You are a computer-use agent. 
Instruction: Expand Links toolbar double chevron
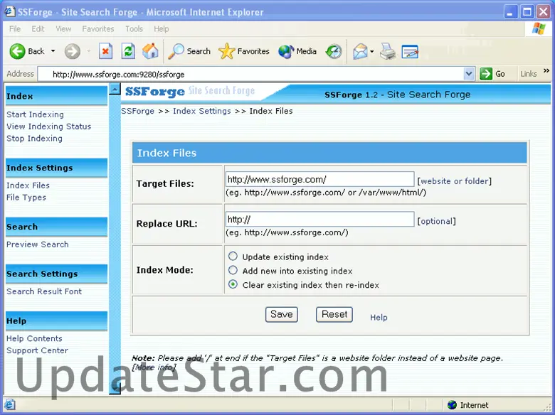[x=546, y=71]
